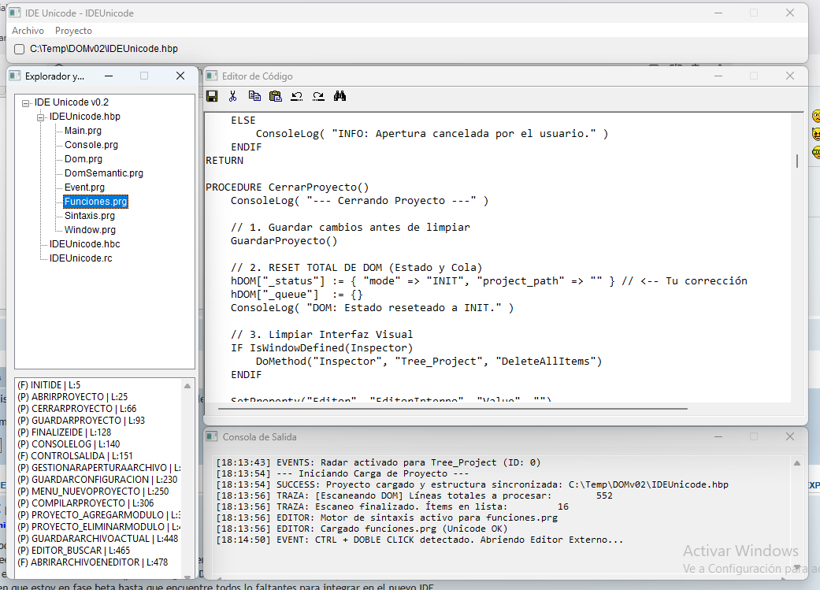Minimize the Consola de Salida window
This screenshot has height=590, width=820.
pos(718,436)
